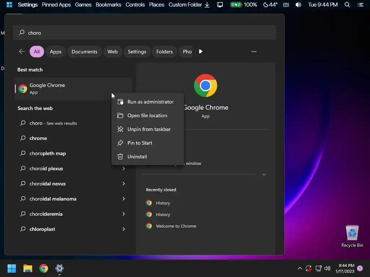Open first recently closed History item
The image size is (370, 277).
click(x=158, y=203)
